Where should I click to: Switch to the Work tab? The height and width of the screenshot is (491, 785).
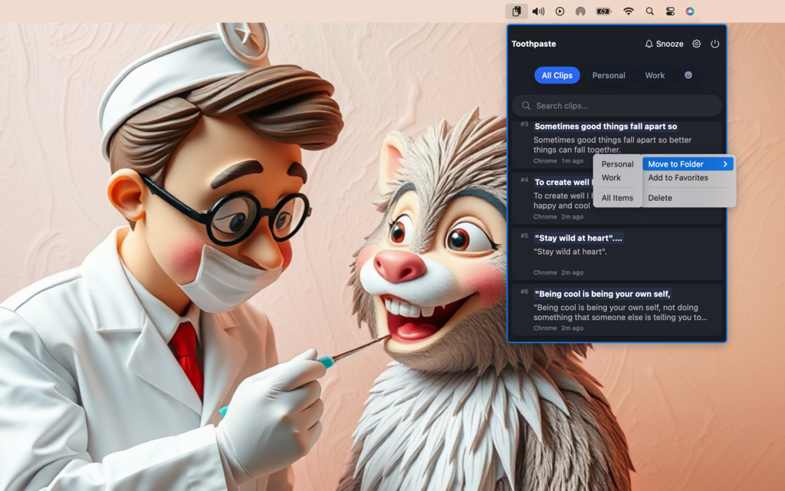click(x=655, y=75)
